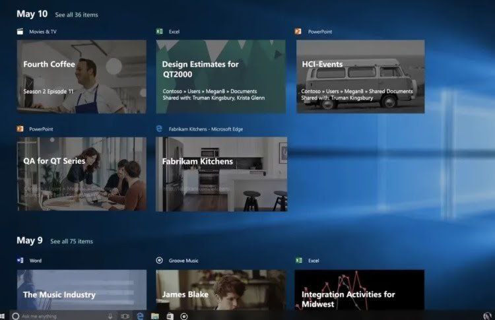Click the Movies & TV label
The width and height of the screenshot is (495, 320).
pos(43,32)
